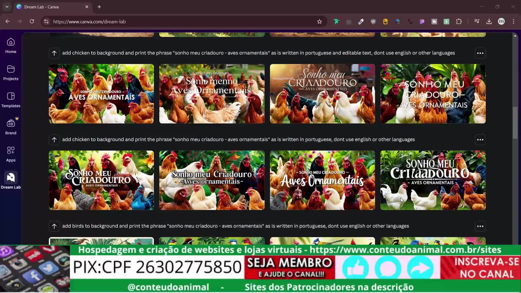Reload the Canva page
521x293 pixels.
(x=32, y=22)
